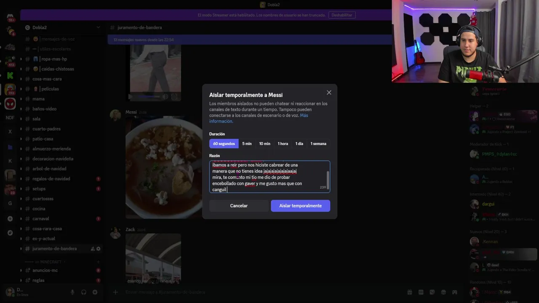This screenshot has width=539, height=303.
Task: Edit juramento-de-bandera channel gear icon
Action: (99, 249)
